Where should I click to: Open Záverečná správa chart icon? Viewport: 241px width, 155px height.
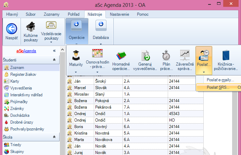coord(185,55)
